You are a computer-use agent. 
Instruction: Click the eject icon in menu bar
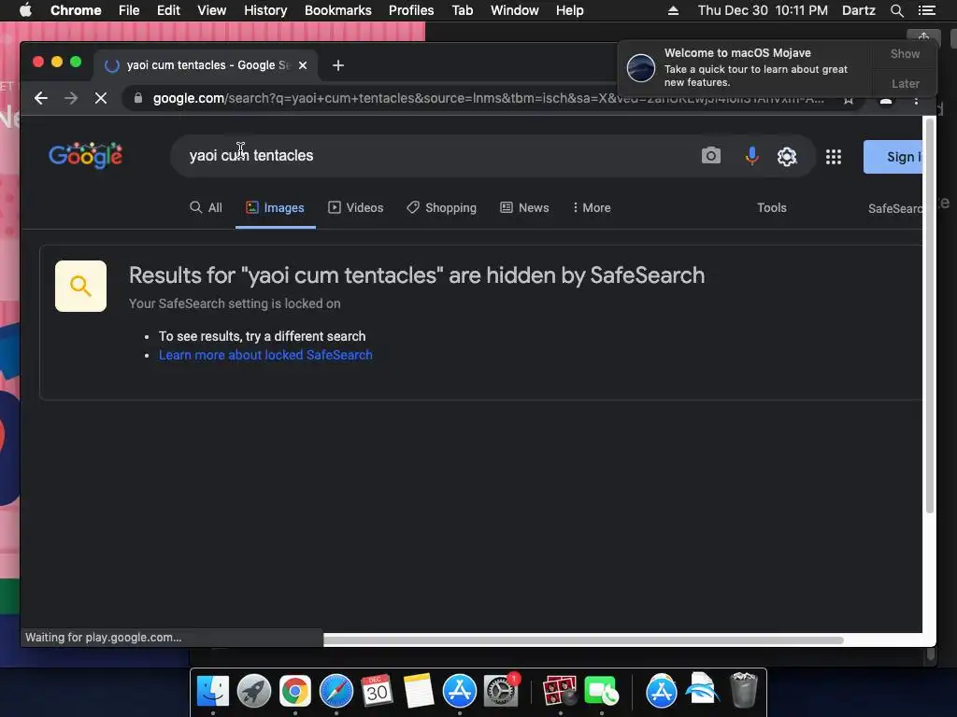click(673, 10)
